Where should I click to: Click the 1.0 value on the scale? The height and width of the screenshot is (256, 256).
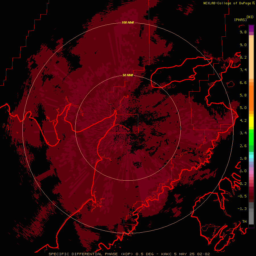(243, 171)
